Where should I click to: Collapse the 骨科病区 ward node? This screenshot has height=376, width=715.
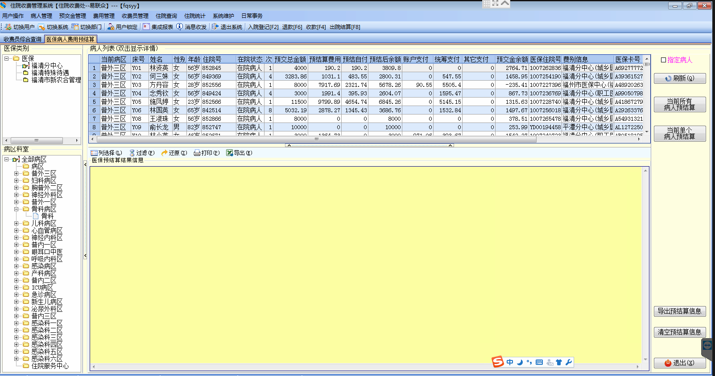click(x=17, y=209)
